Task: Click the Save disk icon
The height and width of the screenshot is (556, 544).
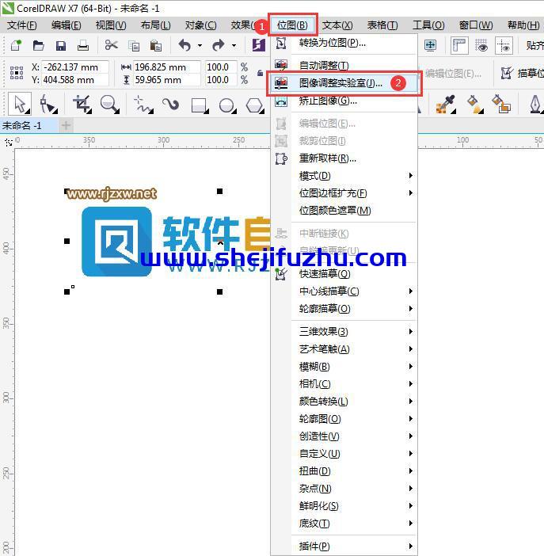Action: [x=61, y=46]
